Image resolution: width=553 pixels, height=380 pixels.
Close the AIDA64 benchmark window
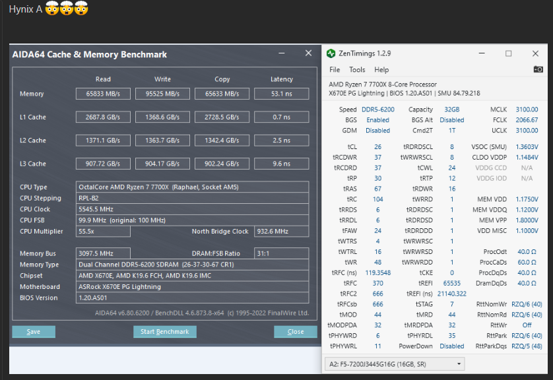308,53
